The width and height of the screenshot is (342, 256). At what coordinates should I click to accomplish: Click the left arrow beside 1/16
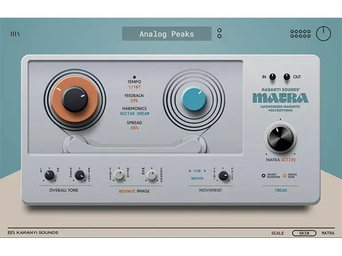pos(190,171)
